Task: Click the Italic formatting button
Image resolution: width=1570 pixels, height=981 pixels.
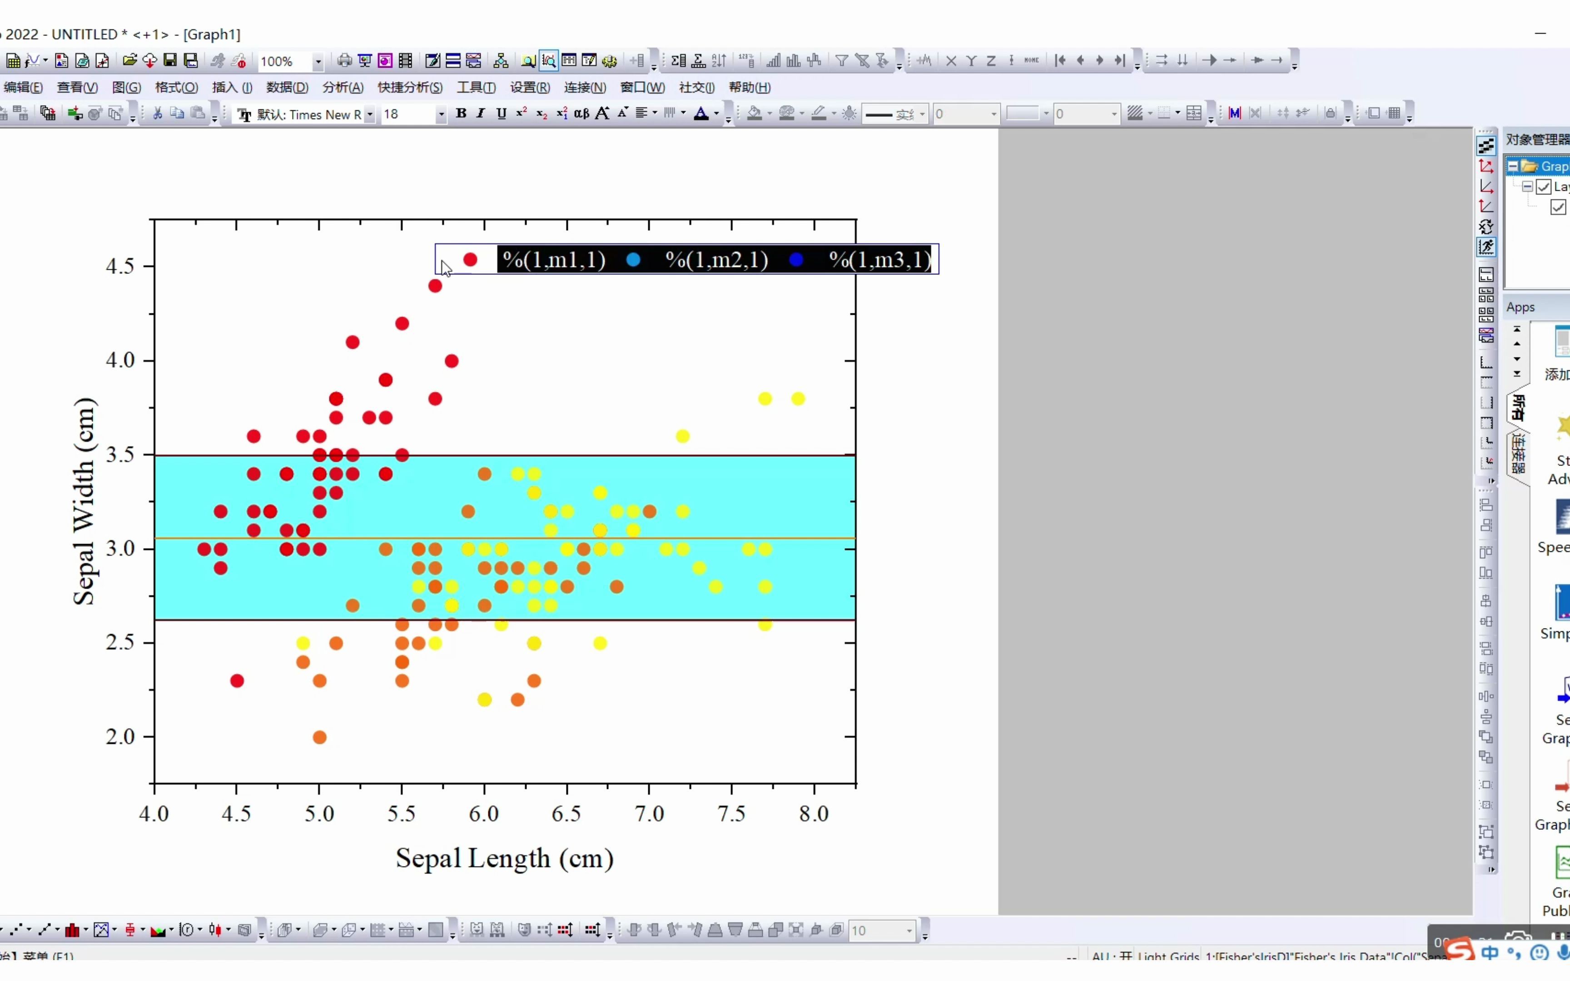Action: [x=481, y=114]
